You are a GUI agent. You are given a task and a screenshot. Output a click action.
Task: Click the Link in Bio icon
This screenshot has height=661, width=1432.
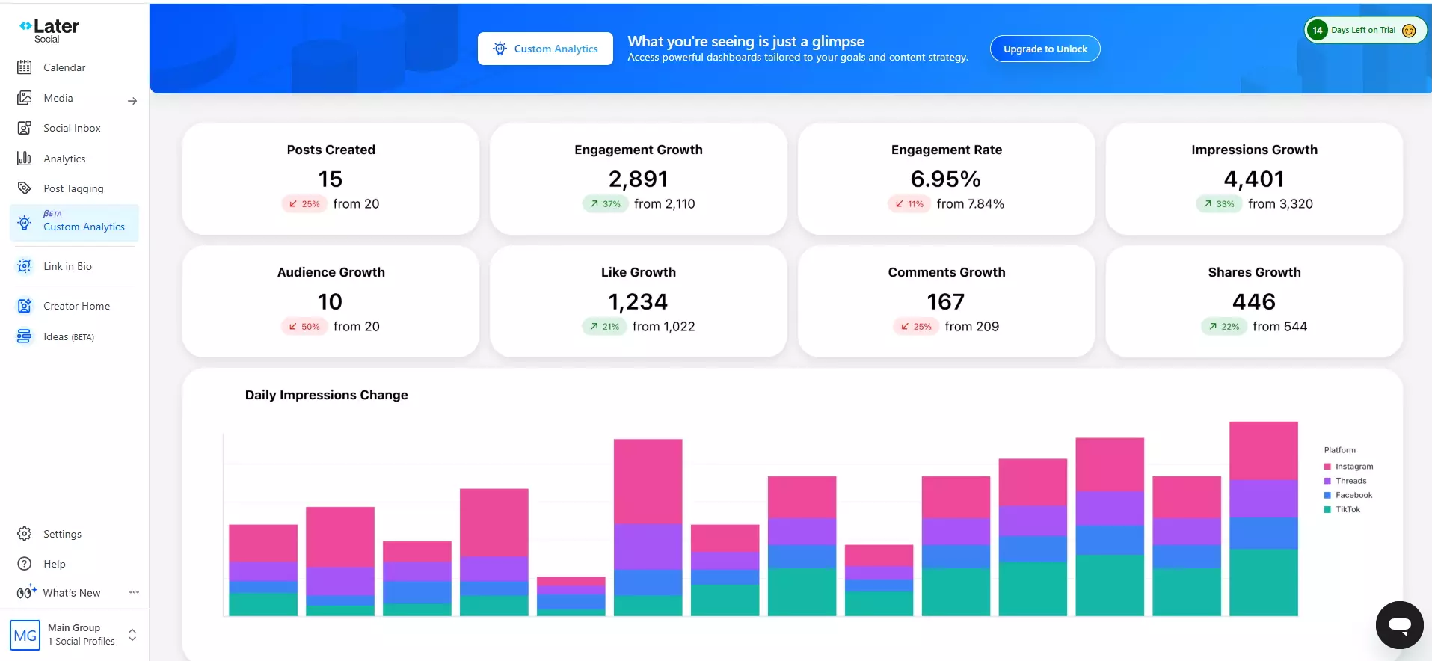click(x=25, y=266)
